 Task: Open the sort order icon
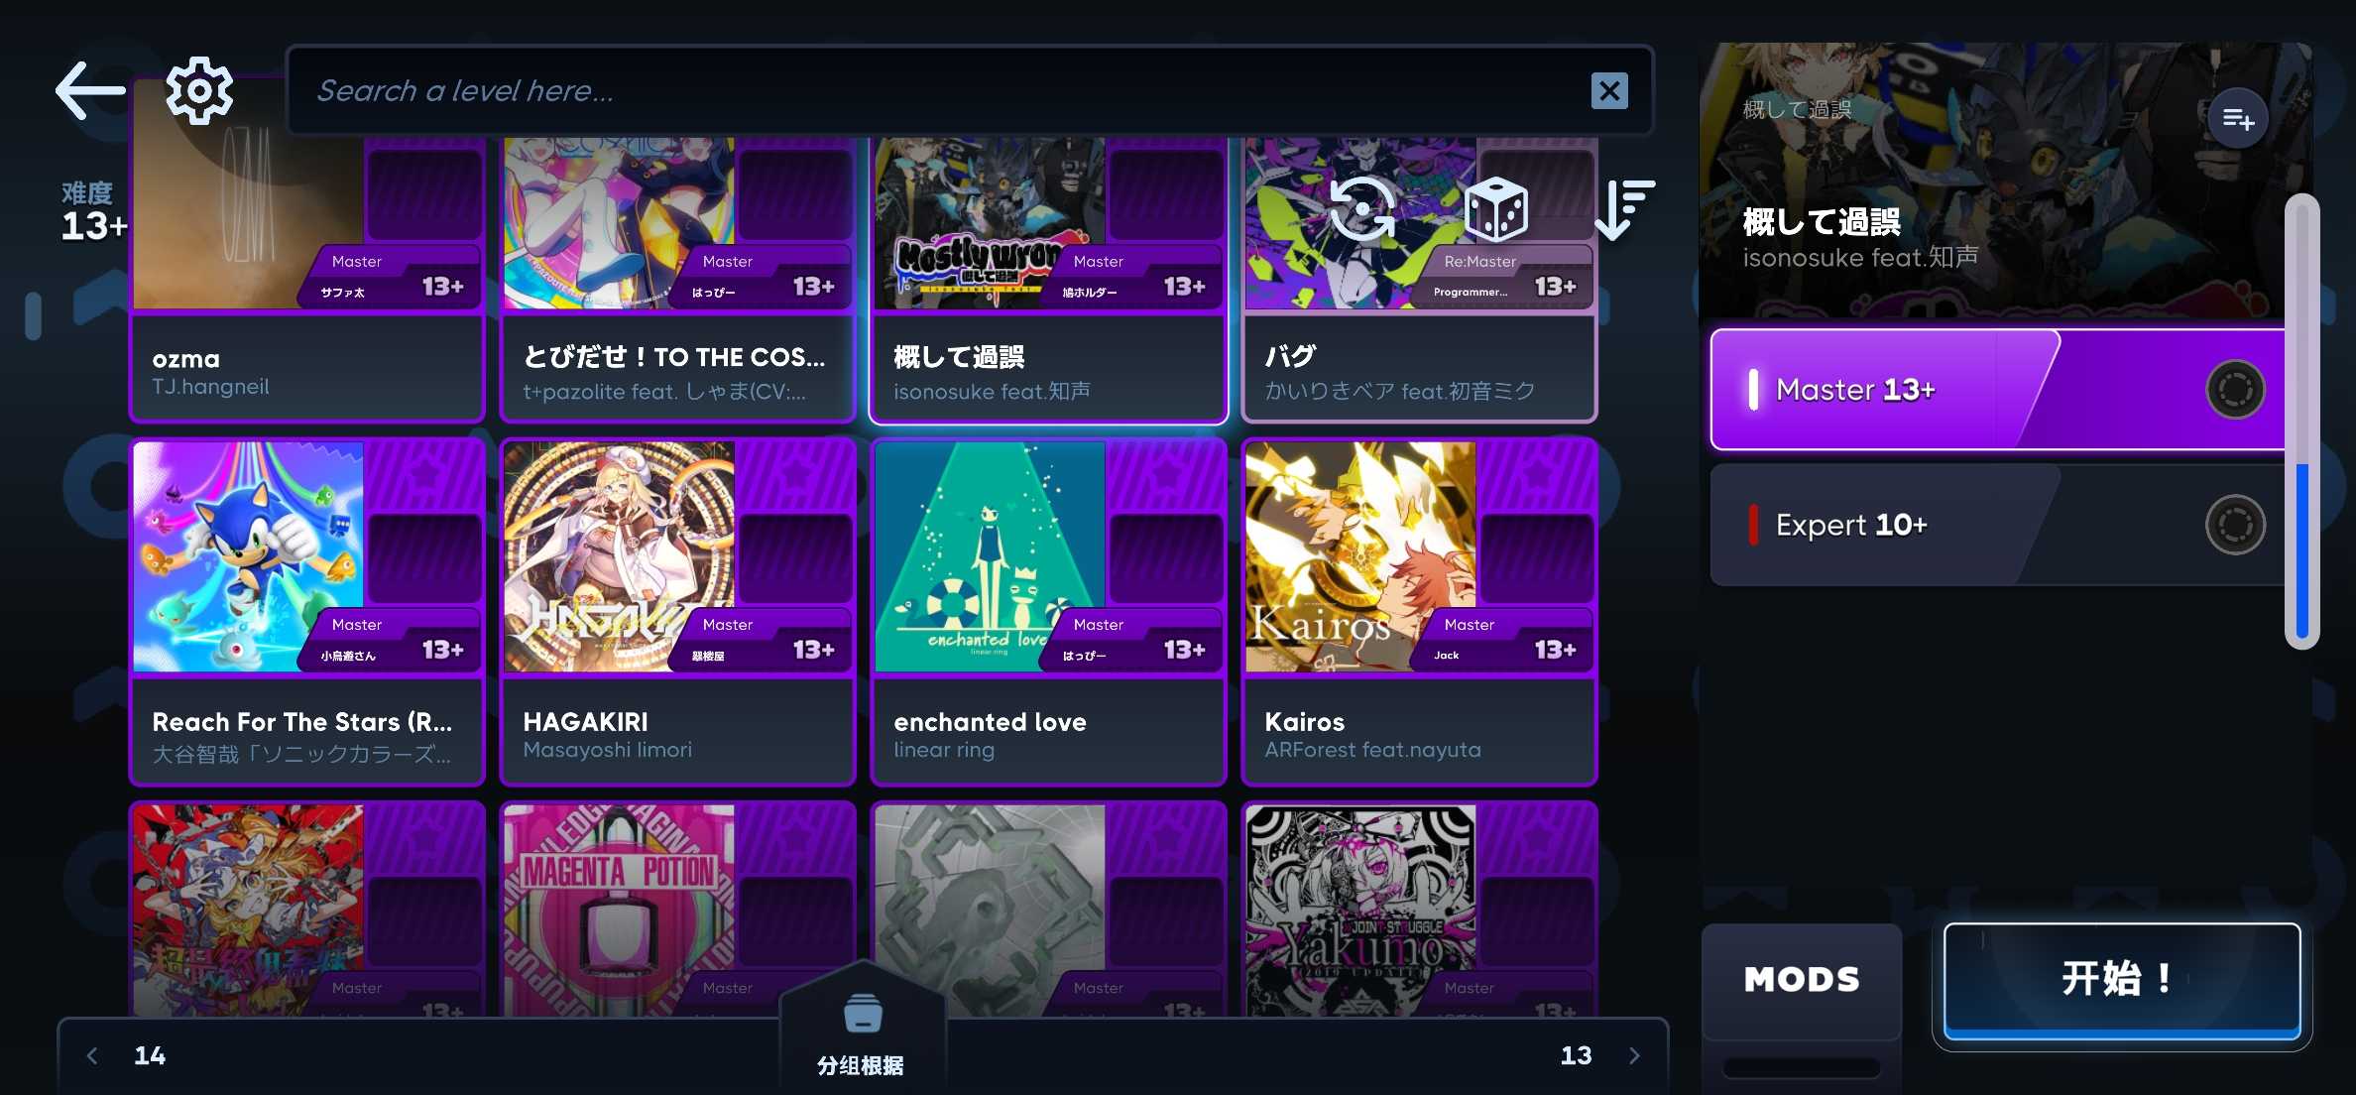1625,209
